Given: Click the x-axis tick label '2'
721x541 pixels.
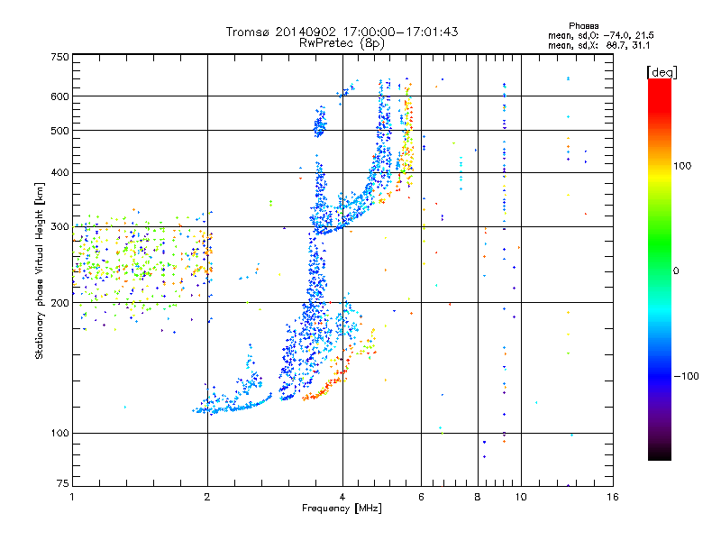Looking at the screenshot, I should pos(207,497).
